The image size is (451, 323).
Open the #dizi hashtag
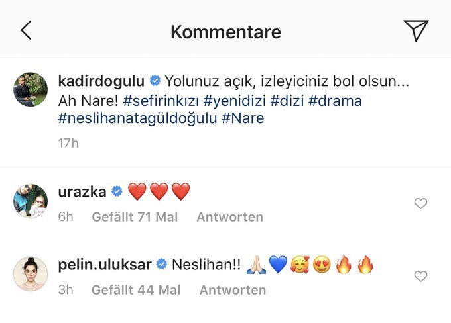287,101
